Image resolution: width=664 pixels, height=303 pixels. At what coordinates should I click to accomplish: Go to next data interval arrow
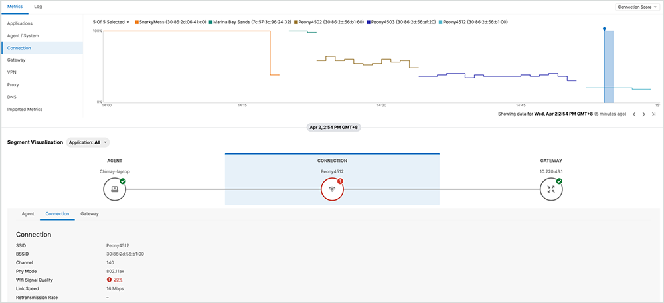point(643,114)
